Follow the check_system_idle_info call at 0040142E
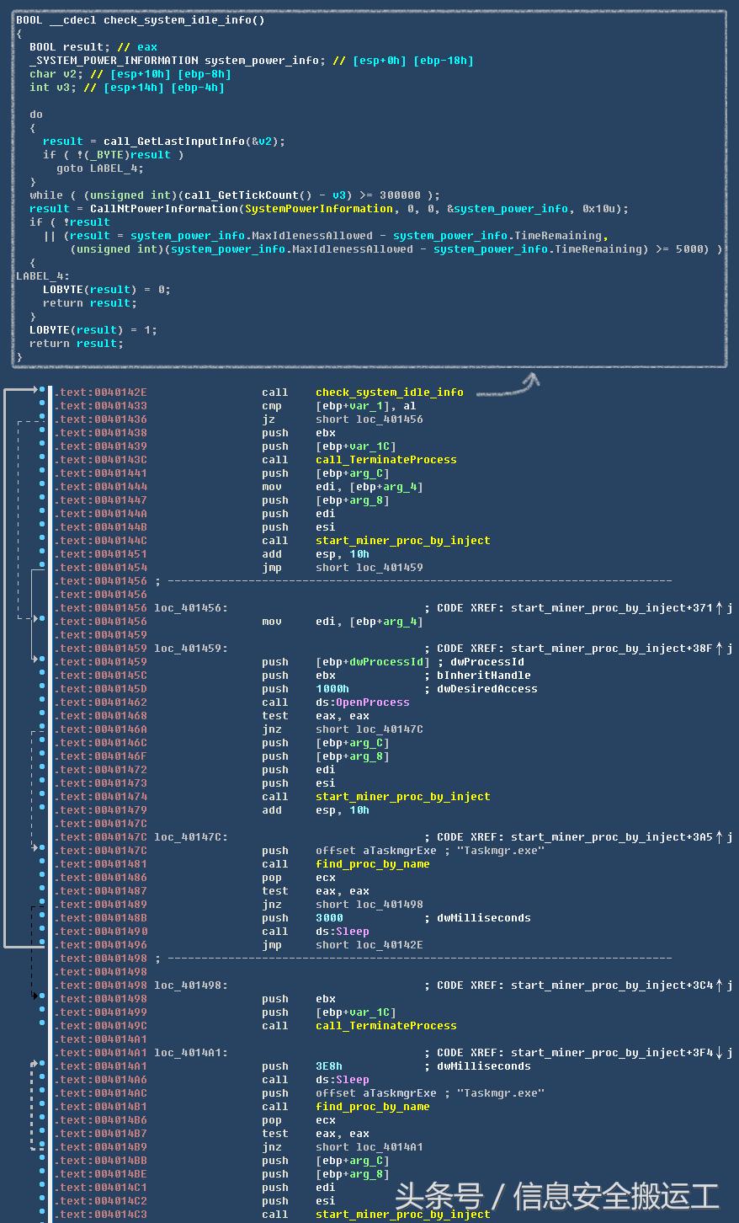The image size is (739, 1223). tap(389, 393)
